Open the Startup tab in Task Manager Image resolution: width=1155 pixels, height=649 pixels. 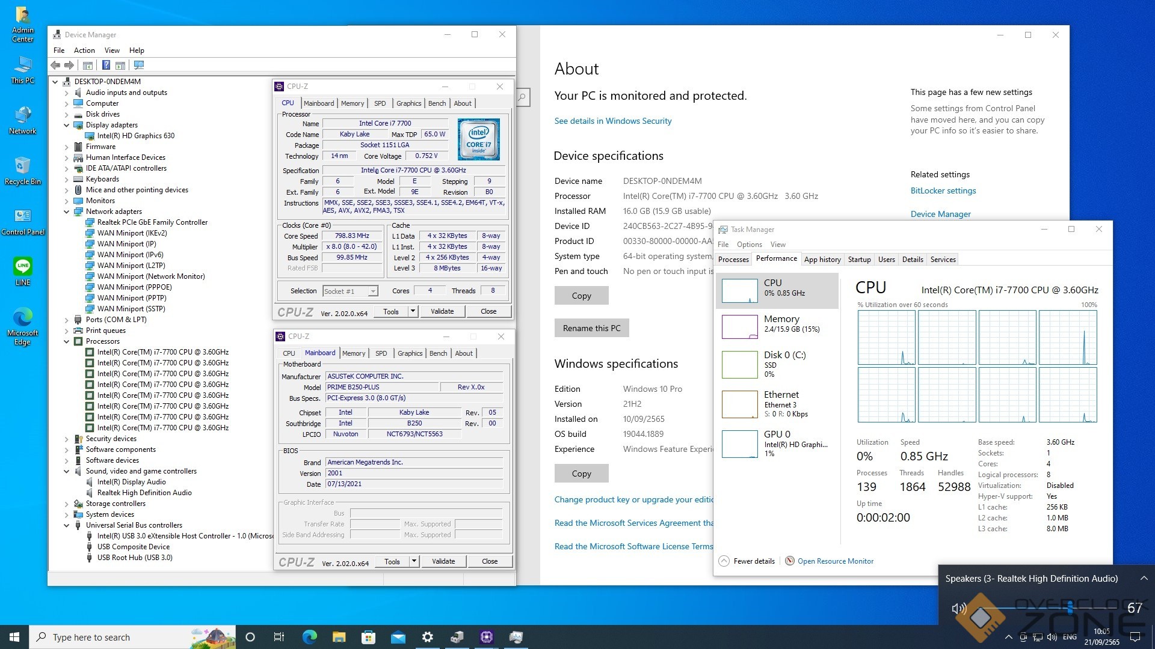858,260
